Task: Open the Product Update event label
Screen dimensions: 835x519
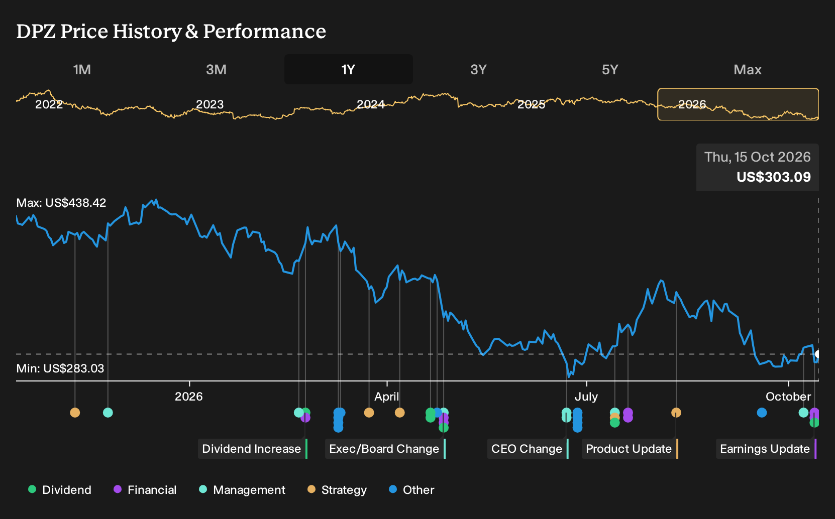Action: tap(630, 449)
